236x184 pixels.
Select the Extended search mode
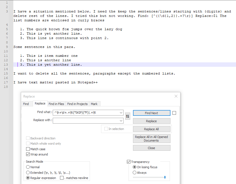coord(28,172)
